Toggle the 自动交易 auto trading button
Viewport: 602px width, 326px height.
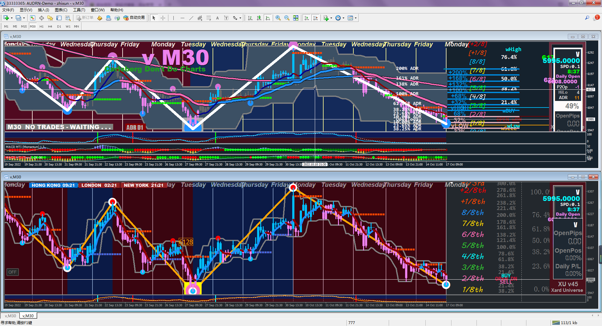(134, 18)
